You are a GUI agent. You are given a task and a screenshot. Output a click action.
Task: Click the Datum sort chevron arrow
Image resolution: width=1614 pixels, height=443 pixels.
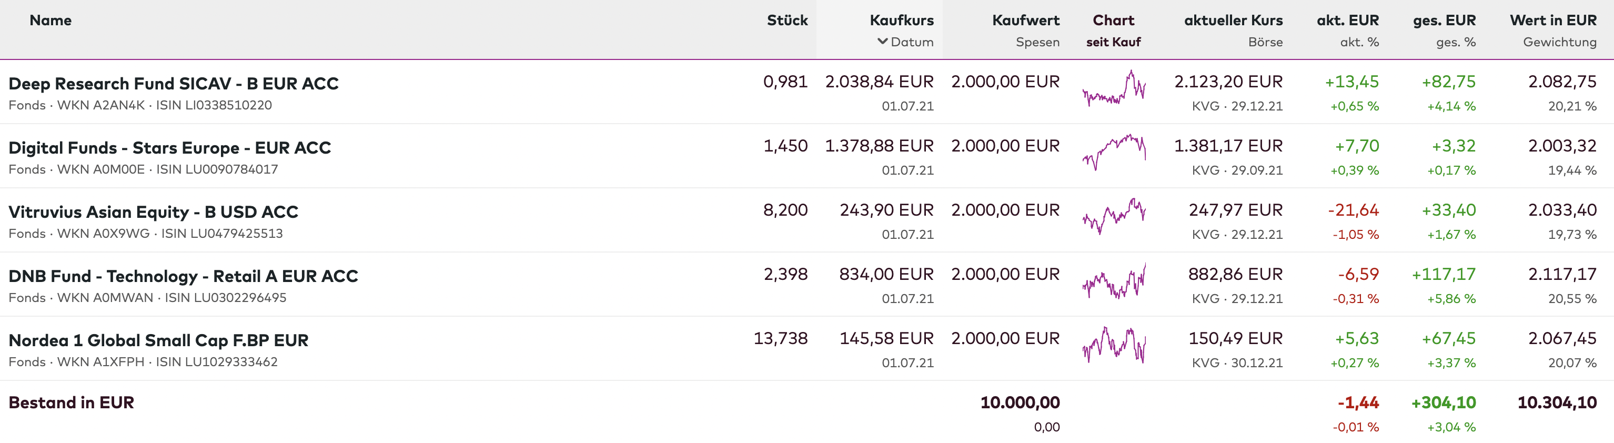point(882,42)
